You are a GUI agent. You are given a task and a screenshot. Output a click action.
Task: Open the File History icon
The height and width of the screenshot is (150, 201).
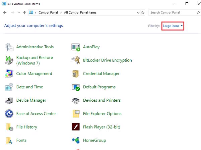point(9,127)
